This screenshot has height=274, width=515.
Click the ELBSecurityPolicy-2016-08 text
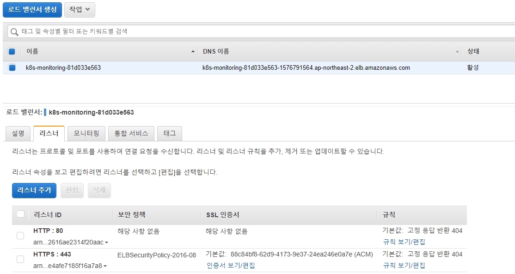(x=157, y=256)
